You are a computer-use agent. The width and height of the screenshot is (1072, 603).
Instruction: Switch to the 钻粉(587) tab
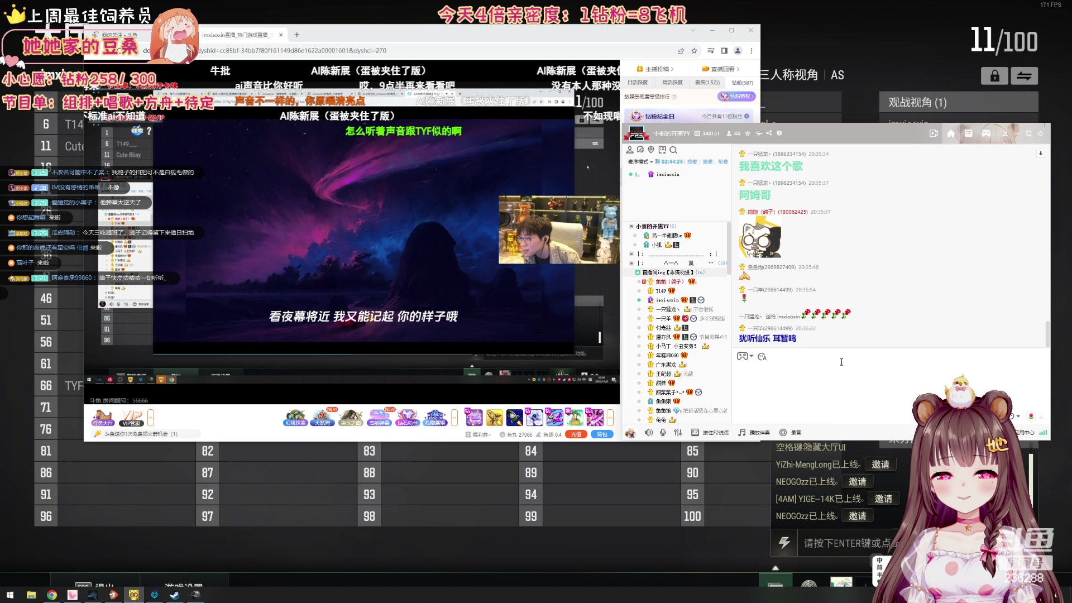(742, 83)
